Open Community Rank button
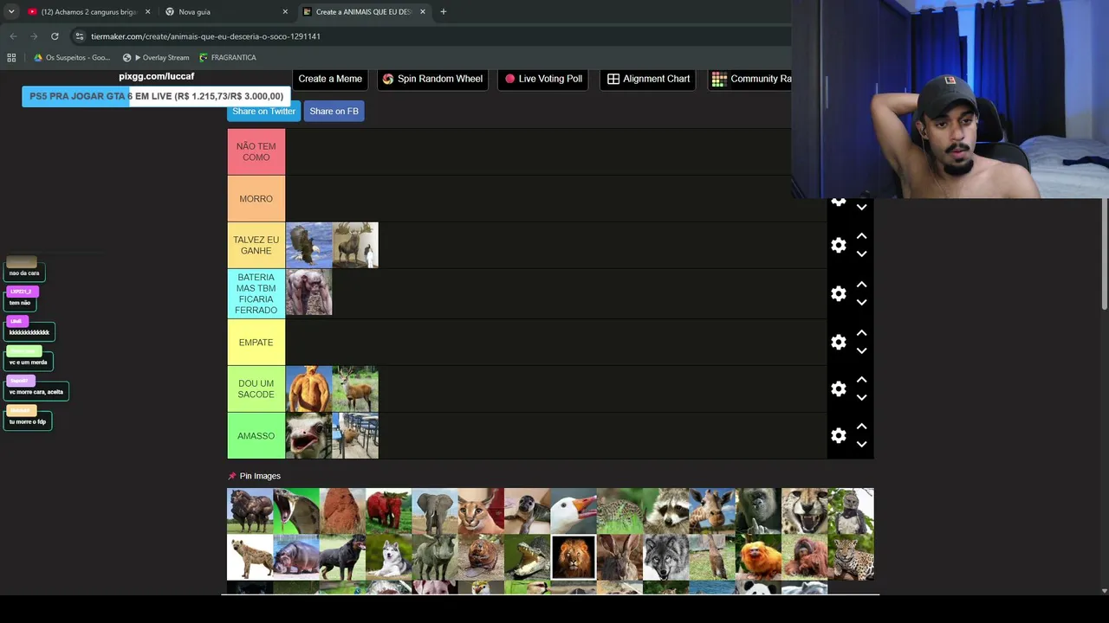Screen dimensions: 1109x623 point(750,79)
